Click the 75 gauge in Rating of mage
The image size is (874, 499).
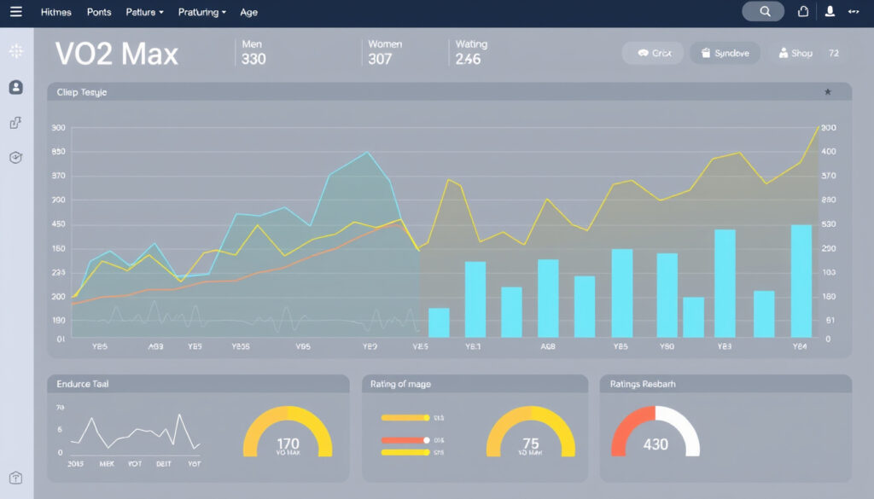point(531,432)
